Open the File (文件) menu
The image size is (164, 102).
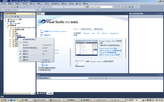click(x=3, y=4)
